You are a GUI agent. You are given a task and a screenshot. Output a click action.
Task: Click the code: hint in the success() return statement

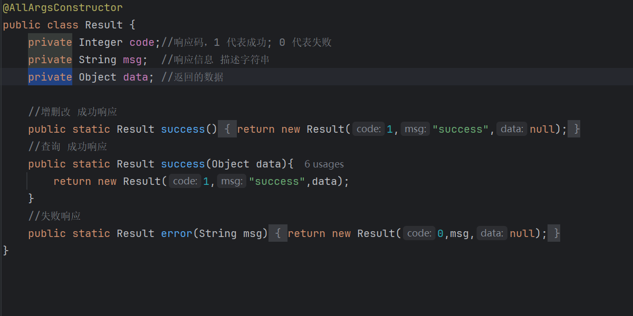pyautogui.click(x=369, y=129)
